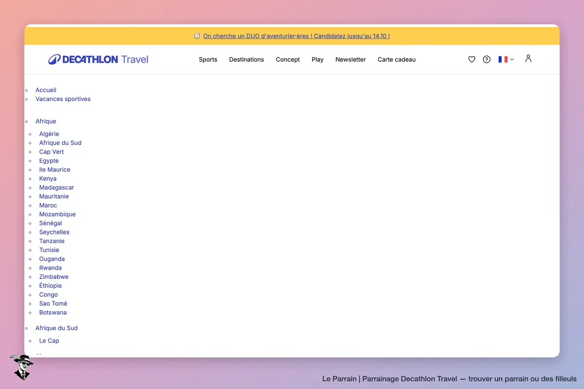Open the Afrique du Sud section heading

pos(56,328)
